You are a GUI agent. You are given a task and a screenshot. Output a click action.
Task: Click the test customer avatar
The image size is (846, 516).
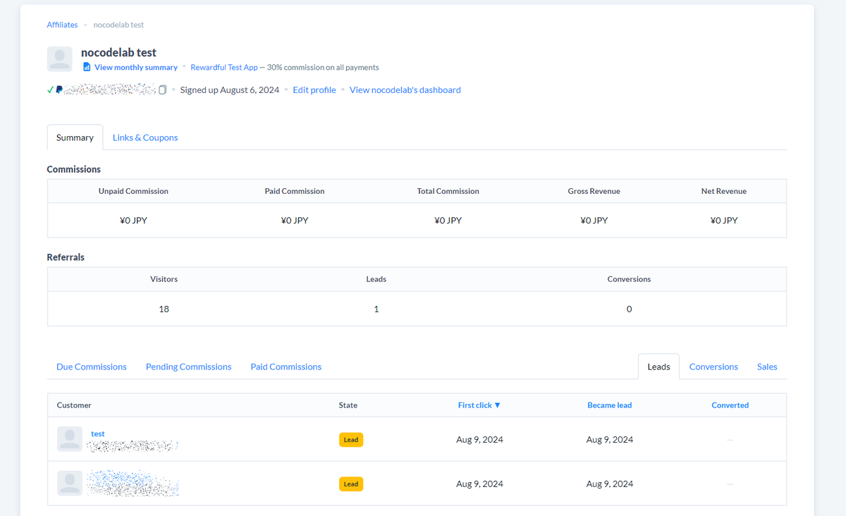tap(70, 439)
